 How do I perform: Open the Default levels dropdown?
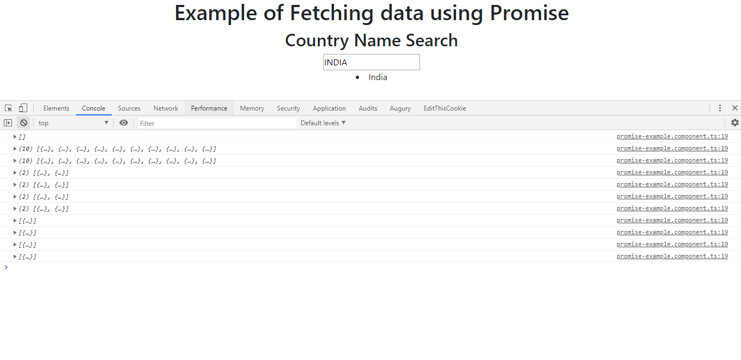click(323, 123)
